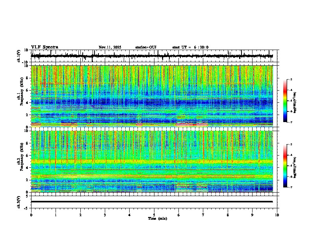Click the time axis end label "10"
The image size is (312, 241).
point(277,215)
